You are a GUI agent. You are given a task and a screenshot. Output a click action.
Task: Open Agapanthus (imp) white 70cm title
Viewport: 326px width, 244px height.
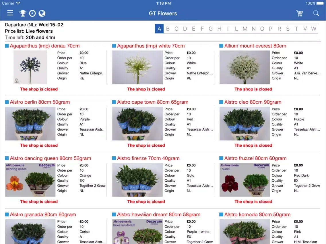pyautogui.click(x=151, y=46)
